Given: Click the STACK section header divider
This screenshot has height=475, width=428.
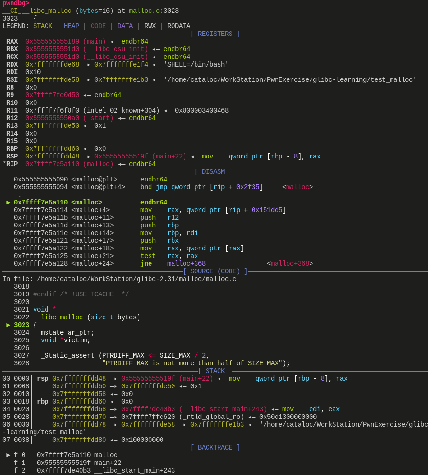Looking at the screenshot, I should pos(215,371).
